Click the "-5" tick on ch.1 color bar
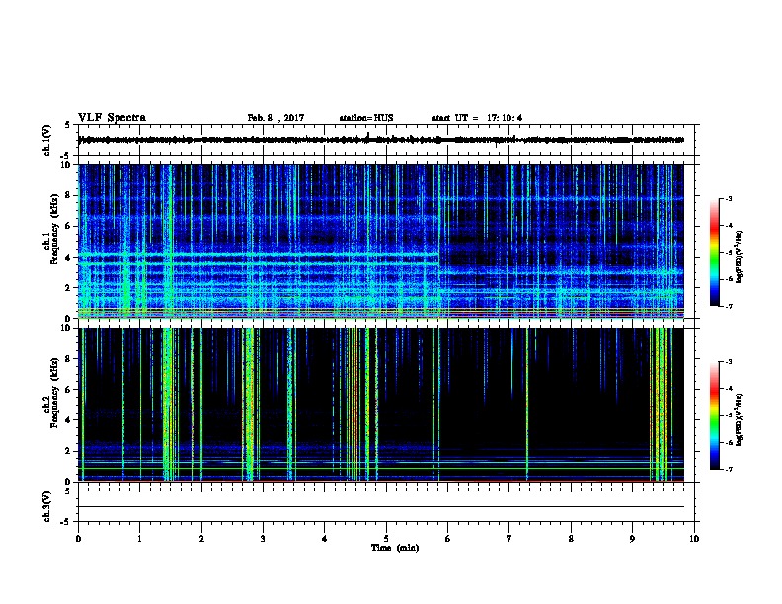 coord(728,253)
